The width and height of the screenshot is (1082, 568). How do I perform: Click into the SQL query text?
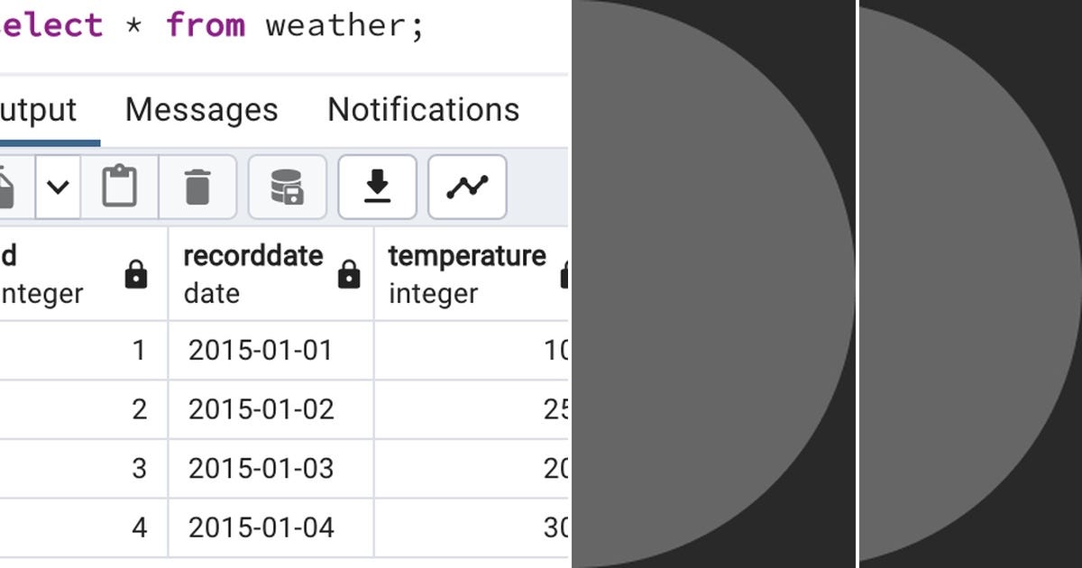pos(343,25)
